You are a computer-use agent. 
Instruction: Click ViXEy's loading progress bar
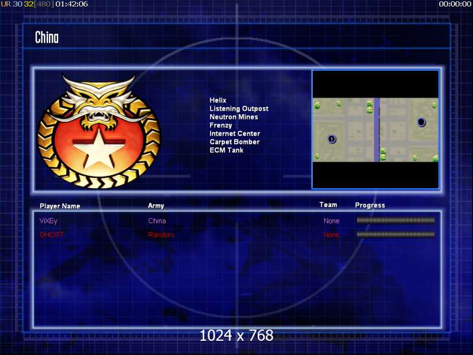[x=396, y=221]
